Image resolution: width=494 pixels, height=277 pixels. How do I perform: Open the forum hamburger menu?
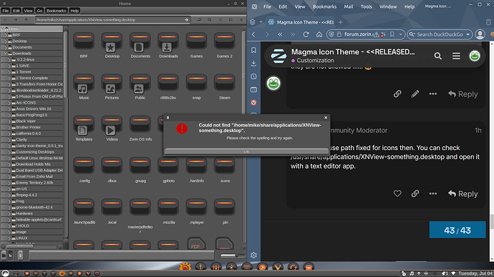click(x=456, y=56)
